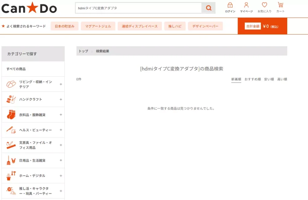This screenshot has height=200, width=308.
Task: Open お気に入り with the heart icon
Action: (x=264, y=5)
